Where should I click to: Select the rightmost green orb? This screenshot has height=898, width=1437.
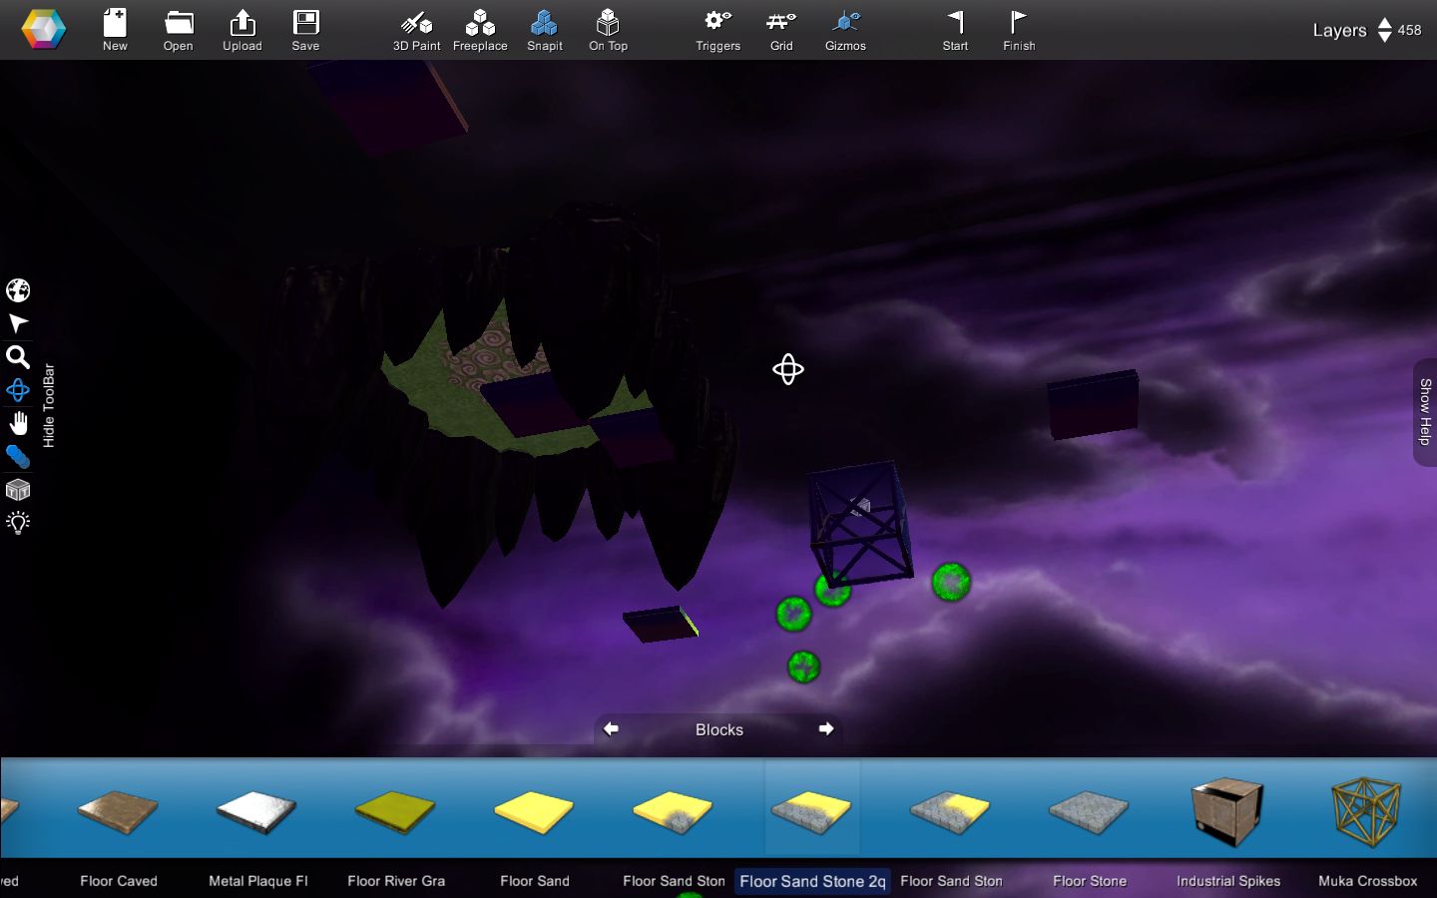pos(951,582)
